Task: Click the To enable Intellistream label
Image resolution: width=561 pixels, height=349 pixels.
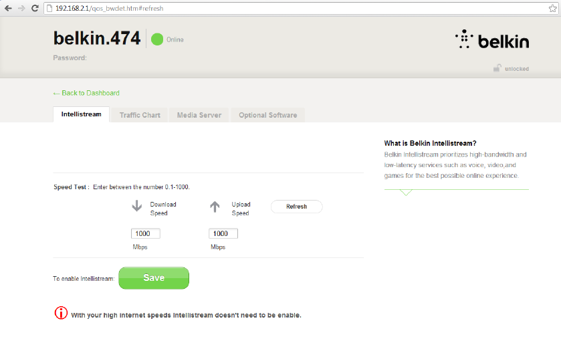Action: [84, 279]
